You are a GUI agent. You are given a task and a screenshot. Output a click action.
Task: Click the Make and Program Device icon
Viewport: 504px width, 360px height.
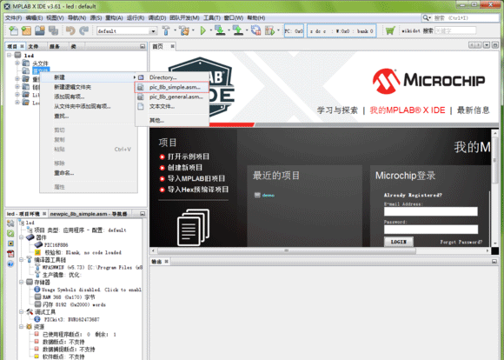click(x=220, y=31)
